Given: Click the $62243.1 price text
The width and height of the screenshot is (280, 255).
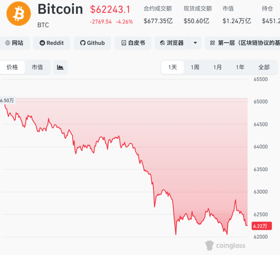Looking at the screenshot, I should click(x=110, y=10).
